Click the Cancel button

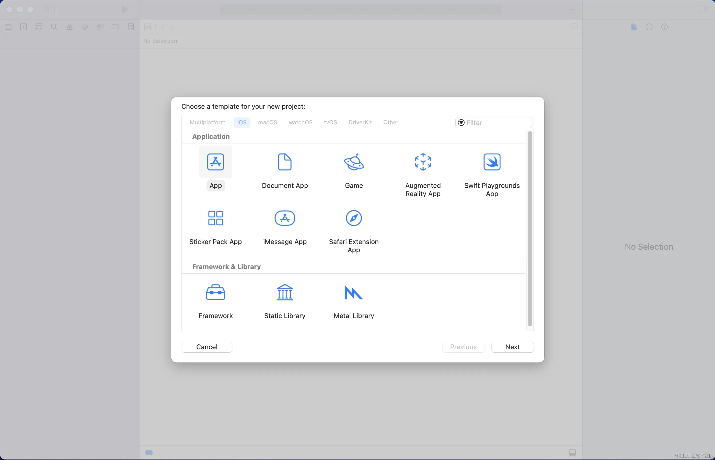(207, 347)
